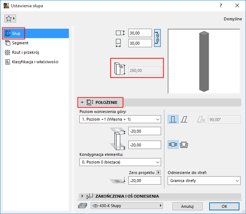This screenshot has width=246, height=214.
Task: Click the 3D column preview
Action: click(x=204, y=61)
